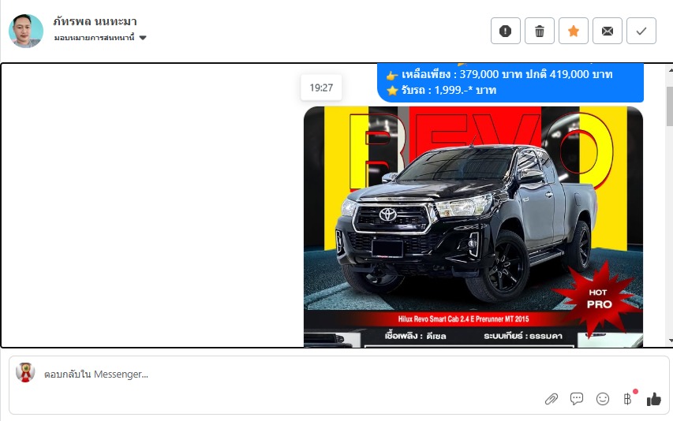
Task: Attach a file with paperclip icon
Action: [x=551, y=399]
